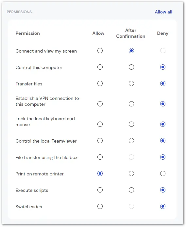This screenshot has width=186, height=227.
Task: Allow Execute scripts permission
Action: point(100,190)
